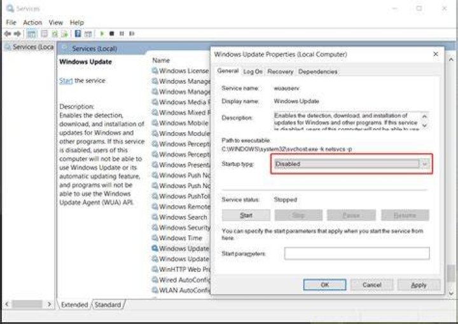Click the Windows License service gear icon
This screenshot has width=458, height=324.
point(155,71)
